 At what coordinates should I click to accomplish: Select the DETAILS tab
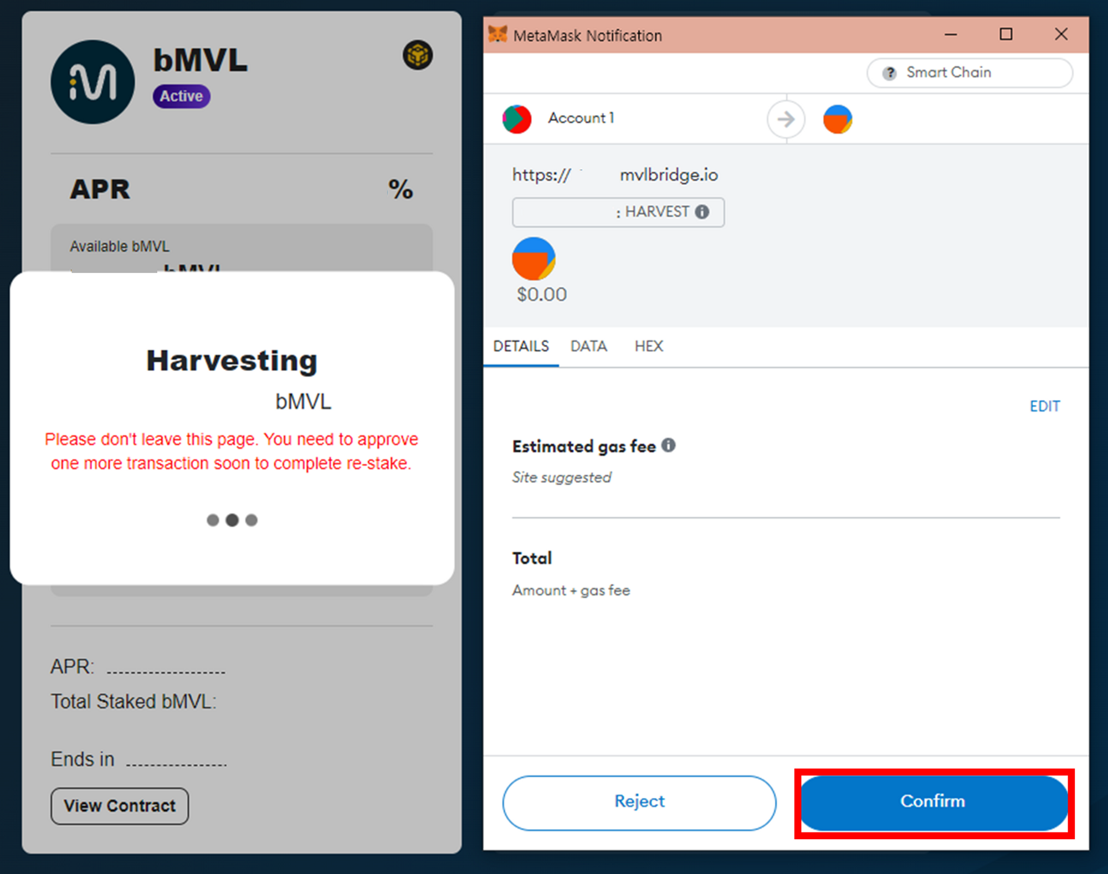click(521, 346)
